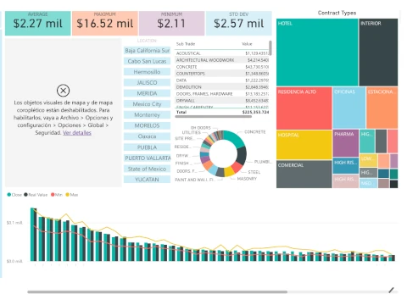Click the map disabled error X icon
407x305 pixels.
click(63, 91)
